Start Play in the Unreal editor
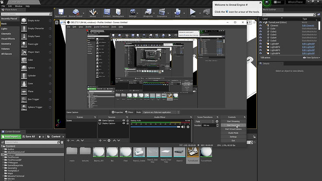This screenshot has height=181, width=322. (193, 13)
